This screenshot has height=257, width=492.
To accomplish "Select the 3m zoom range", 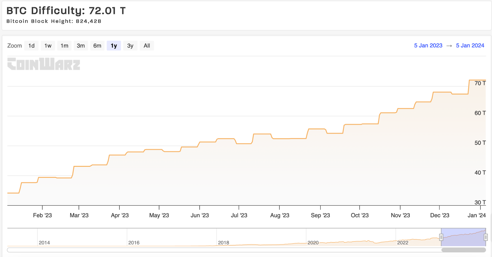I will pyautogui.click(x=81, y=46).
